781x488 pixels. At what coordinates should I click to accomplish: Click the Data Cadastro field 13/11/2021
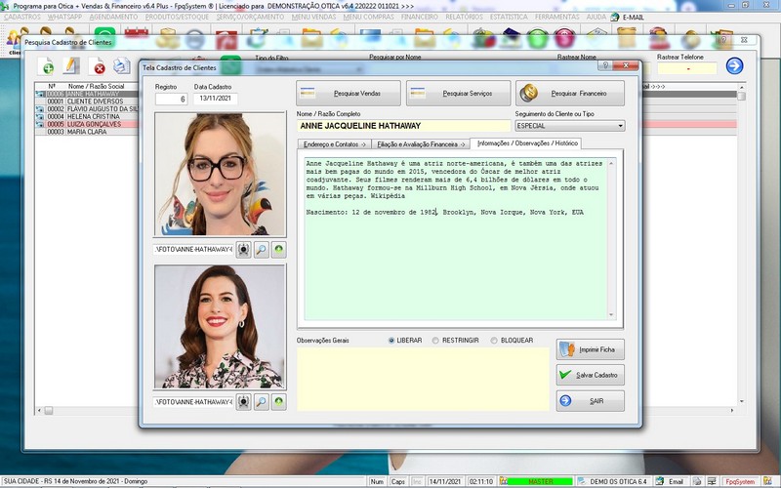(215, 99)
